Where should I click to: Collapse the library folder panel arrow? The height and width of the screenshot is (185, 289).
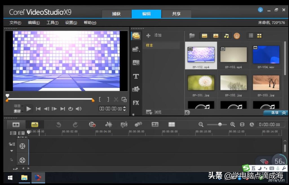coord(187,113)
